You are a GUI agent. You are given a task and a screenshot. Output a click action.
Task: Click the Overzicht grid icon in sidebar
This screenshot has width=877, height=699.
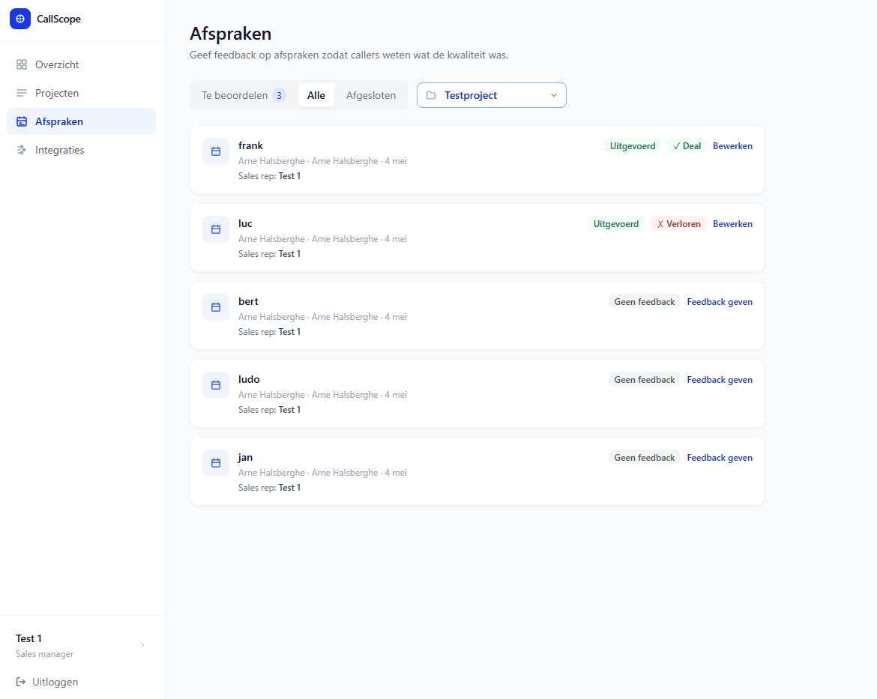point(21,64)
